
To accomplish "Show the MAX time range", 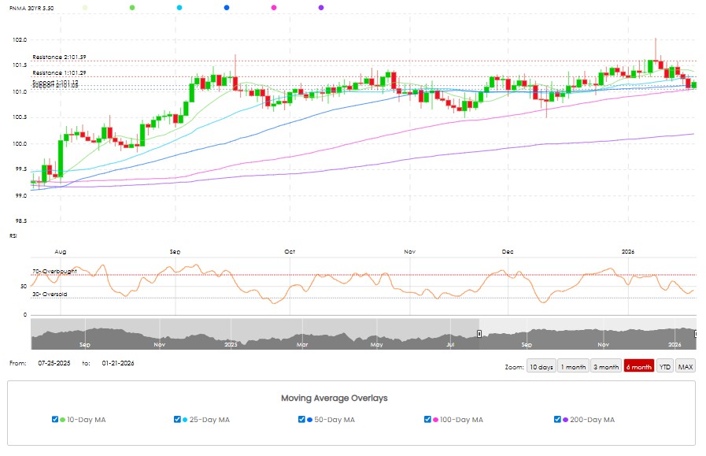I will tap(686, 367).
